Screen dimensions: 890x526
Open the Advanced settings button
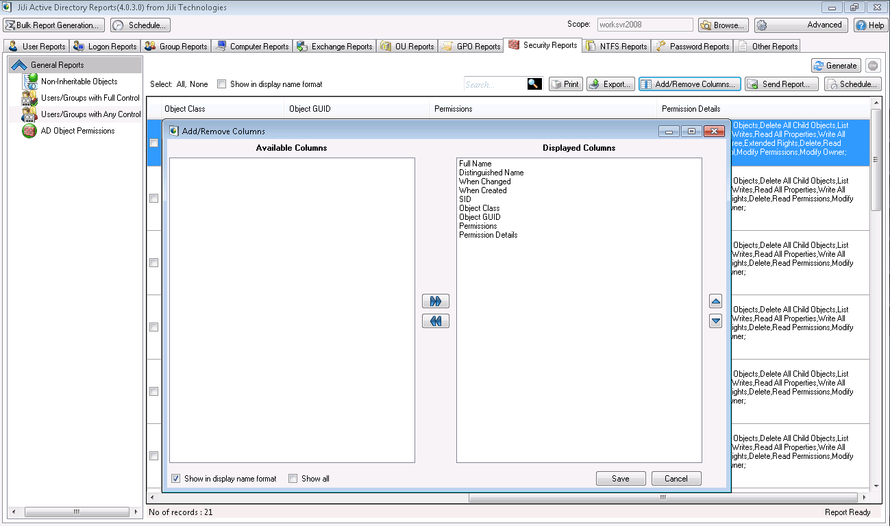point(801,25)
